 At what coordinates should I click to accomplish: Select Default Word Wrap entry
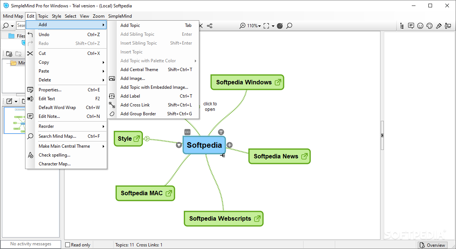(x=66, y=108)
